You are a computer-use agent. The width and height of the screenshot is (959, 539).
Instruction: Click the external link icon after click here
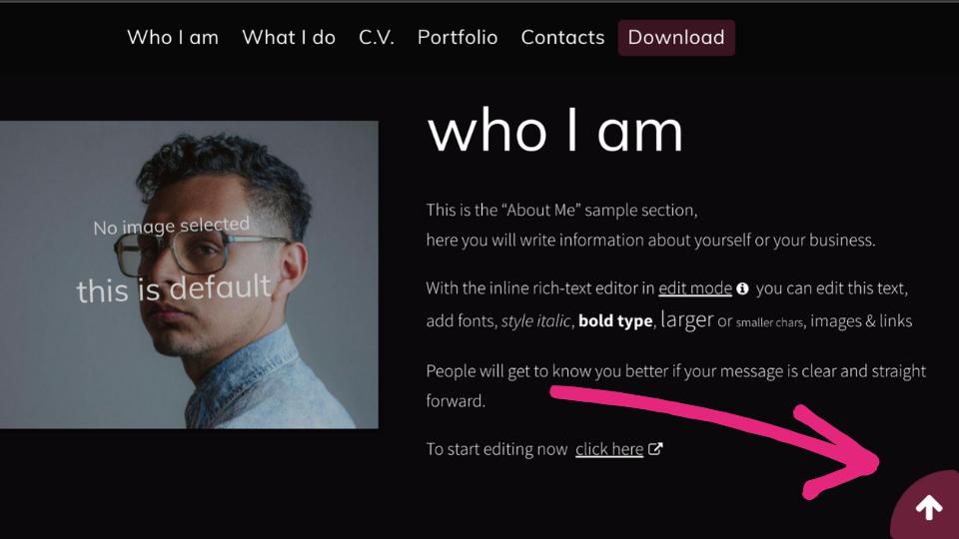click(x=655, y=449)
